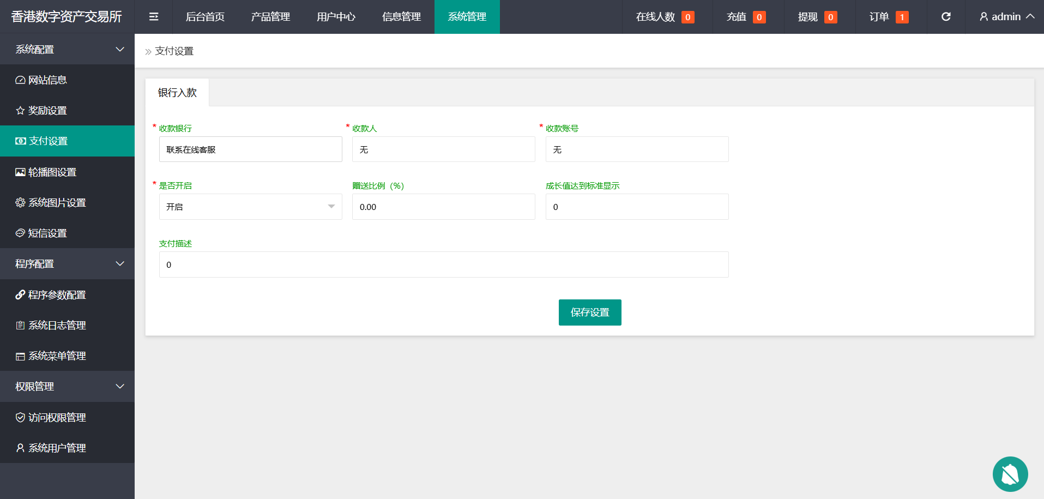1044x499 pixels.
Task: Toggle the sidebar collapse hamburger icon
Action: coord(154,17)
